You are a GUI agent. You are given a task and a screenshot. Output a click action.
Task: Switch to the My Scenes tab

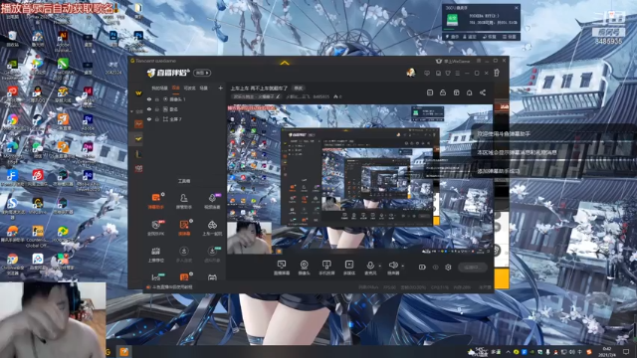(x=159, y=89)
